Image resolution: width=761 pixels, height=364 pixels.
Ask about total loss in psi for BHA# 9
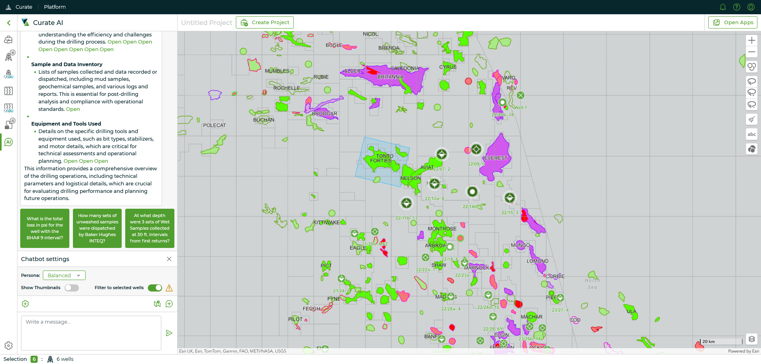pyautogui.click(x=45, y=228)
